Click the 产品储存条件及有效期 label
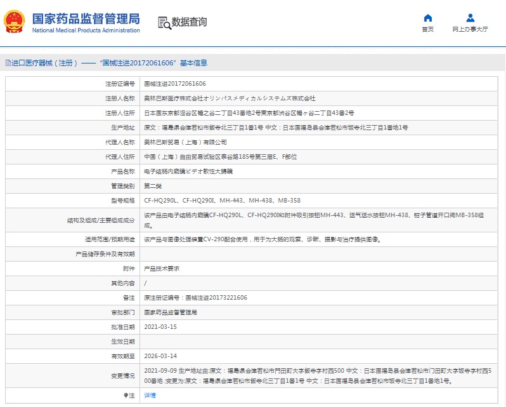 (x=105, y=254)
